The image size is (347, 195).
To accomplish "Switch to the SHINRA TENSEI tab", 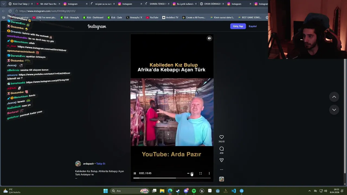I will [157, 4].
